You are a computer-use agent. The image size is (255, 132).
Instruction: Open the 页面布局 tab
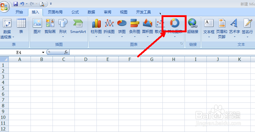coord(55,12)
